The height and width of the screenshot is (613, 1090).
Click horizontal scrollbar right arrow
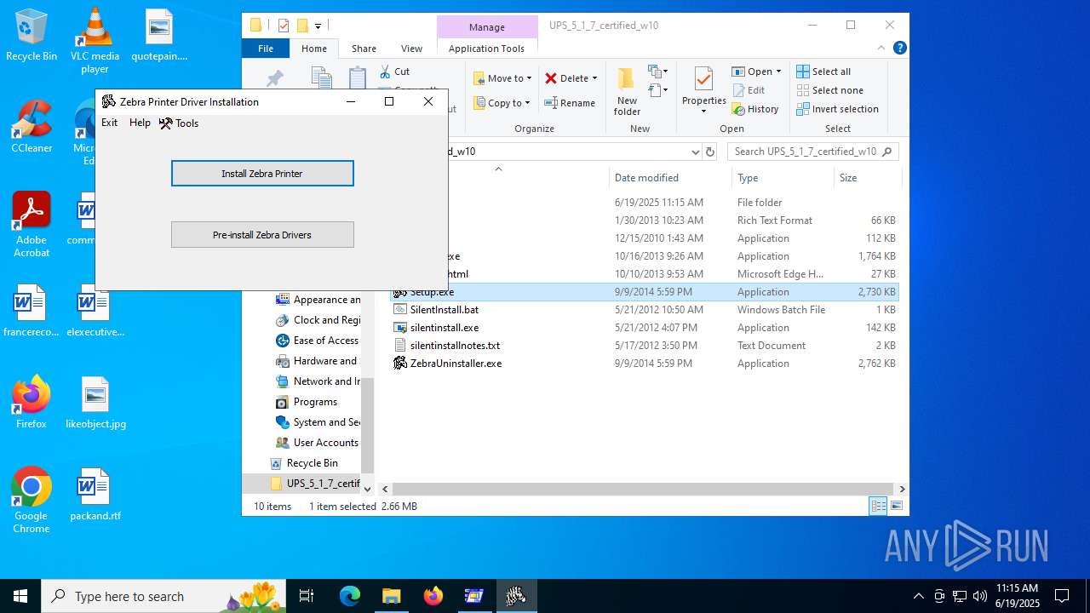(902, 489)
